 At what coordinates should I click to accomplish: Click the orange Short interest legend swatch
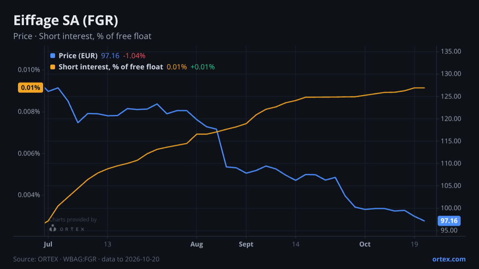point(53,67)
